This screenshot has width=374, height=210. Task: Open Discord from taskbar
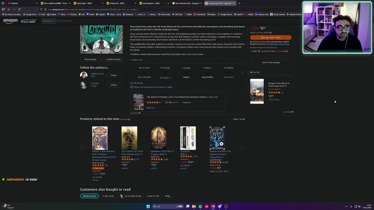[219, 206]
